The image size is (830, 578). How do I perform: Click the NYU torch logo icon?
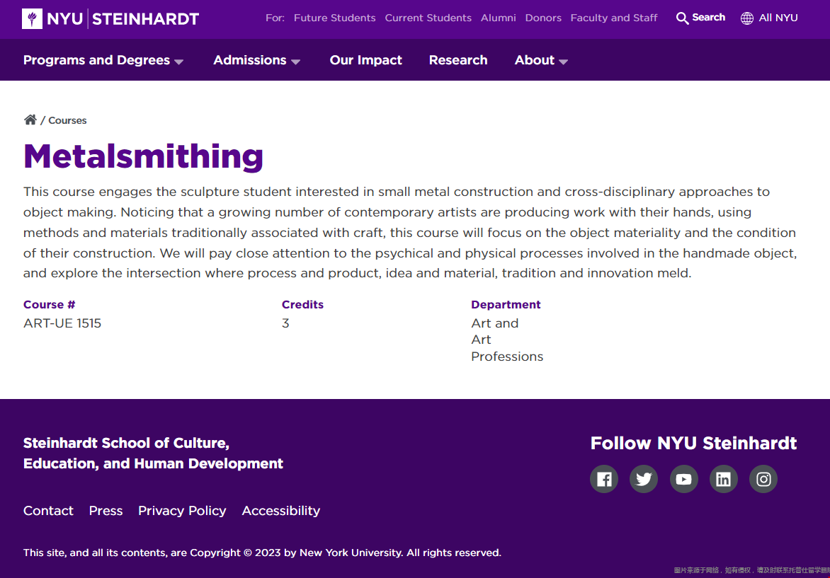point(32,19)
